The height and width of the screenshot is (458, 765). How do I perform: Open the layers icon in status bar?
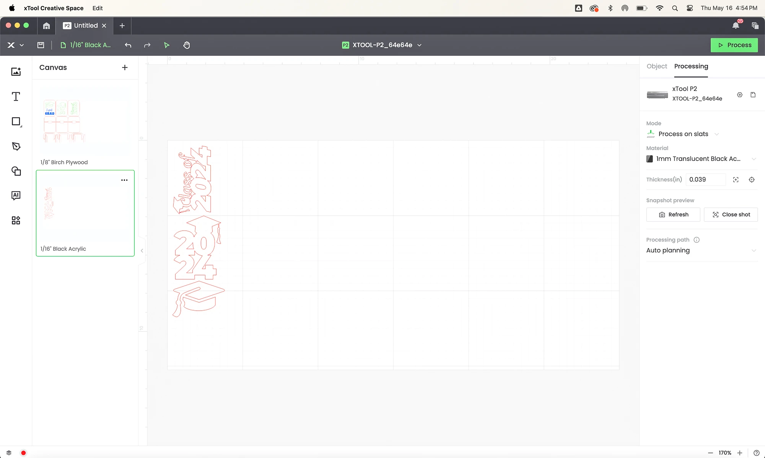[x=9, y=453]
